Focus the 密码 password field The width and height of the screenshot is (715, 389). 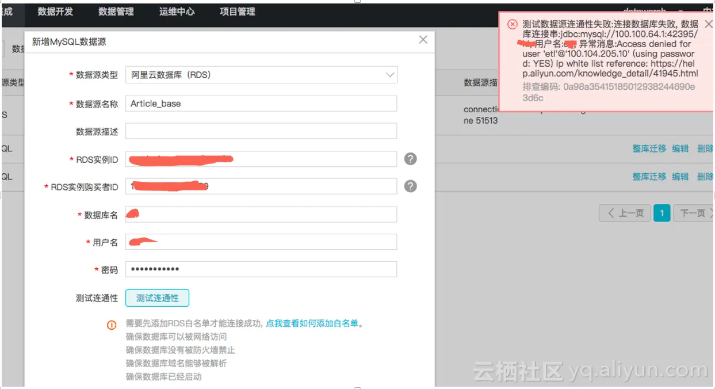[261, 269]
